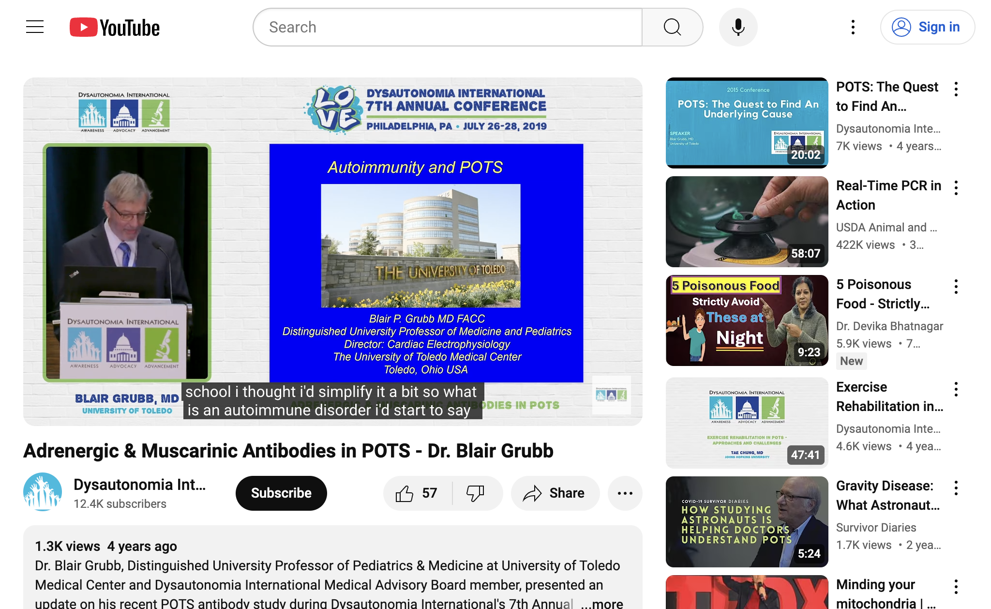
Task: Click title POTS: The Quest to Find An...
Action: [x=887, y=97]
